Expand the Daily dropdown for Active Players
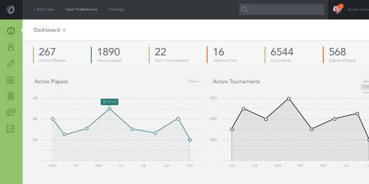369x184 pixels. (194, 81)
